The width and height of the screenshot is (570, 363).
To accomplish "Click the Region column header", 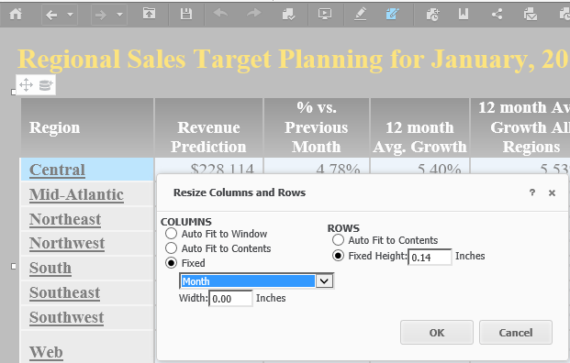I will (87, 127).
